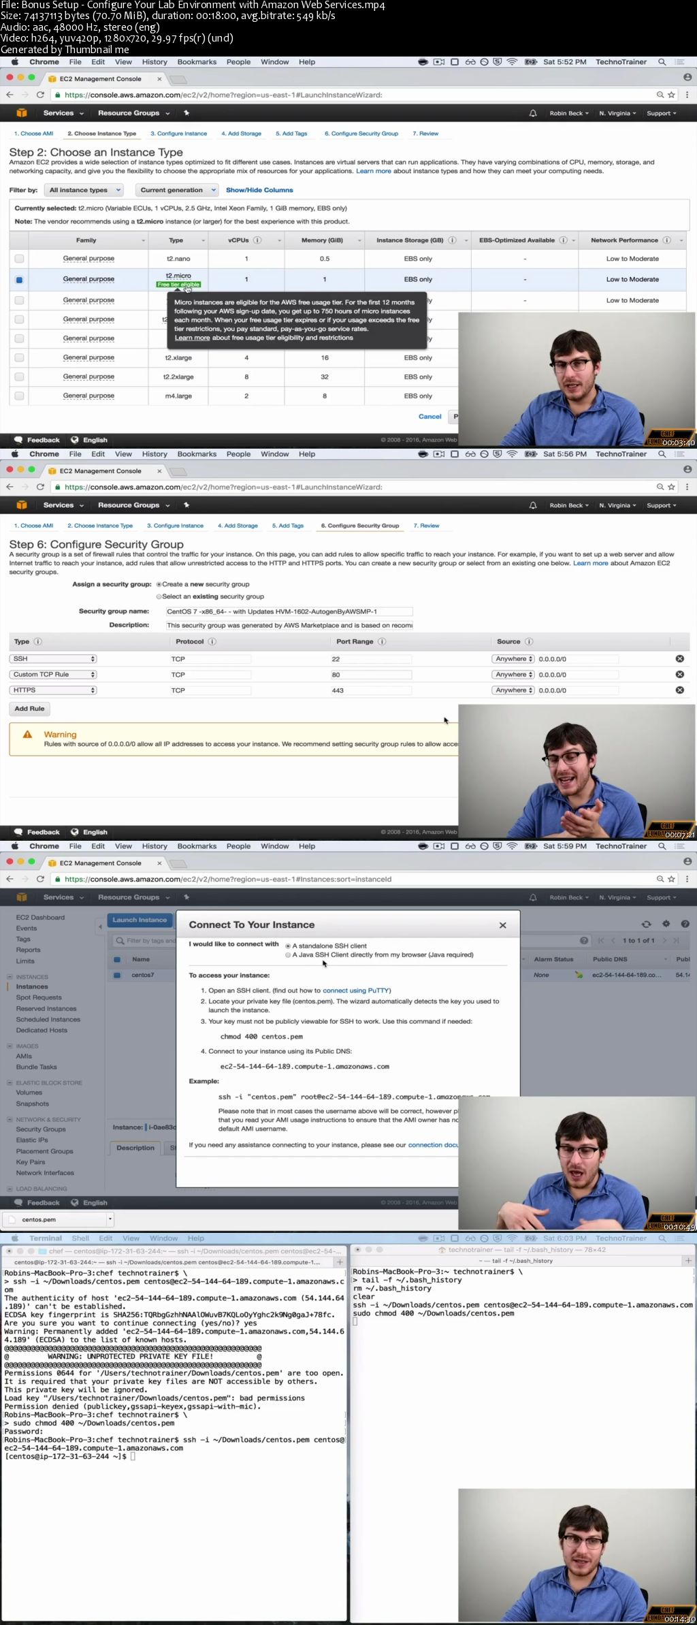Click the refresh icon on Instances page

(x=646, y=924)
